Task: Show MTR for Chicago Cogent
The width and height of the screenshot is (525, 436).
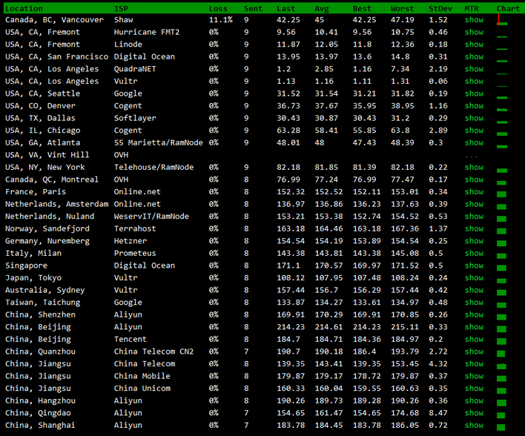Action: tap(474, 131)
